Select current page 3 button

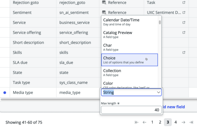[168, 122]
